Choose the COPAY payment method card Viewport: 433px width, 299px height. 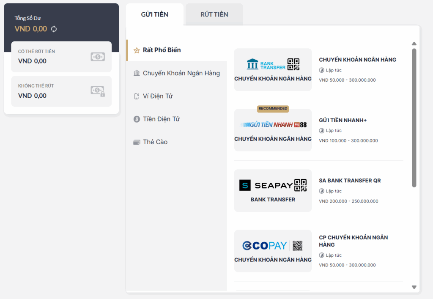click(273, 251)
